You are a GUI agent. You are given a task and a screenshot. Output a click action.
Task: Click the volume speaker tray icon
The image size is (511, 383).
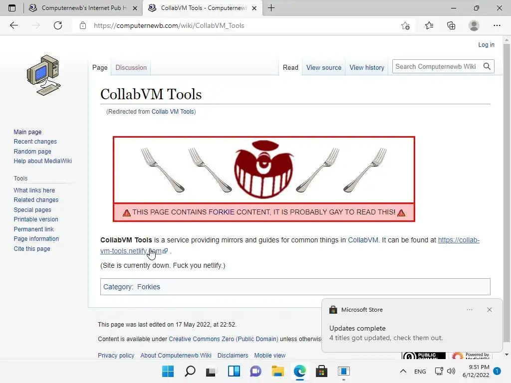point(451,371)
